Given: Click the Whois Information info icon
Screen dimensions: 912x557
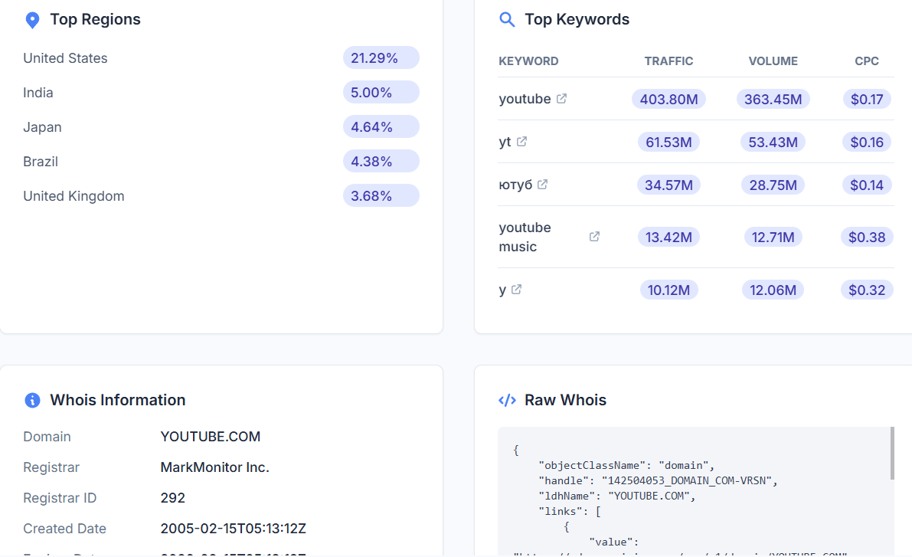Looking at the screenshot, I should [32, 400].
